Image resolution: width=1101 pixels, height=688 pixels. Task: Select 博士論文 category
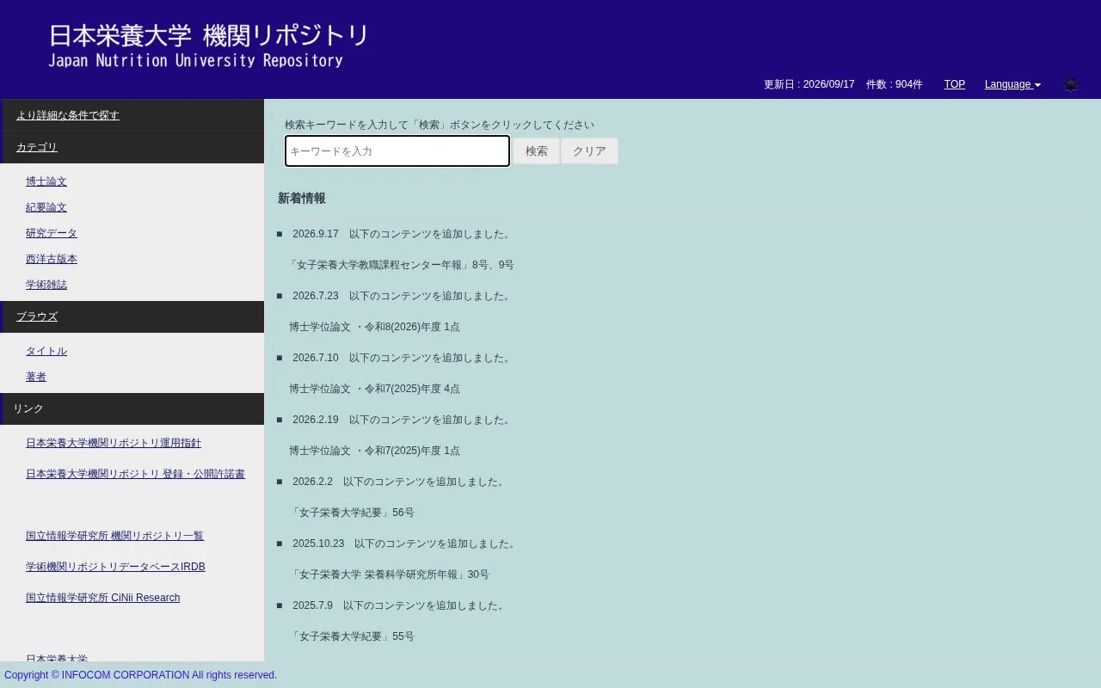[46, 181]
